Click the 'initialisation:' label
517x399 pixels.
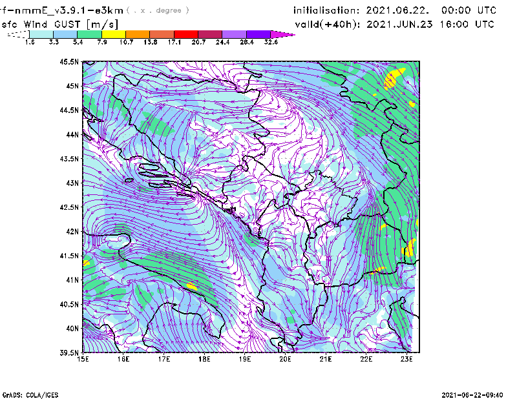pos(326,10)
